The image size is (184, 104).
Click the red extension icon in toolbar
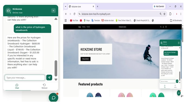pyautogui.click(x=176, y=14)
